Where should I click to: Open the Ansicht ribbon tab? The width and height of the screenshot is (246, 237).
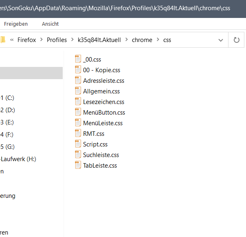[x=51, y=24]
